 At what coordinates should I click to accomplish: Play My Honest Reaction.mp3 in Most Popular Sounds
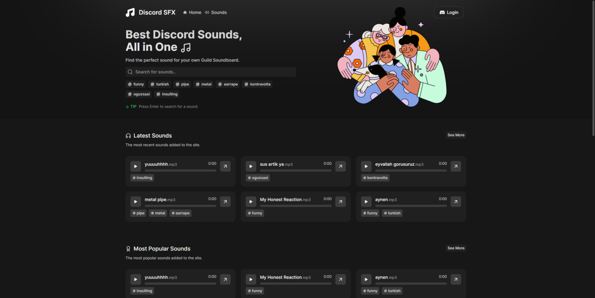click(x=251, y=279)
